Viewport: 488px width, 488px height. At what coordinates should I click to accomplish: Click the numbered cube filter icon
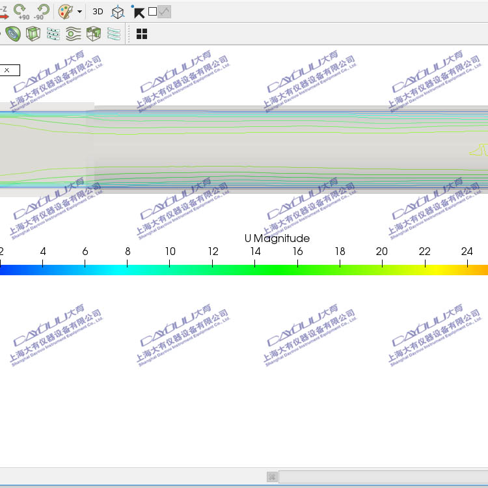point(94,34)
